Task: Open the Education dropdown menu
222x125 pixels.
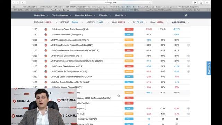Action: [x=105, y=15]
